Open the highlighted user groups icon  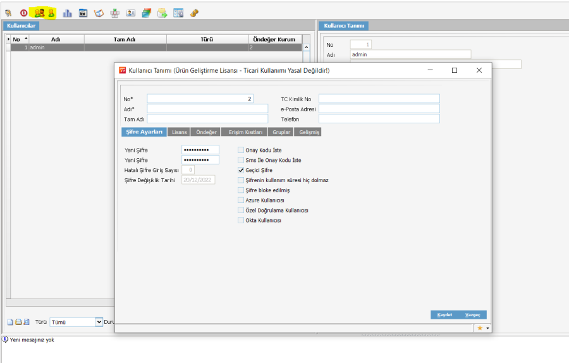tap(39, 13)
